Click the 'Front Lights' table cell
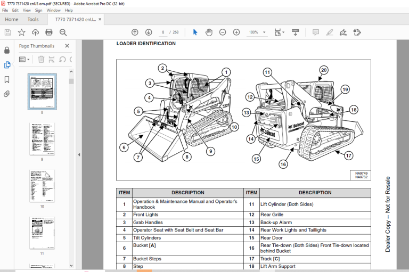 click(x=188, y=215)
